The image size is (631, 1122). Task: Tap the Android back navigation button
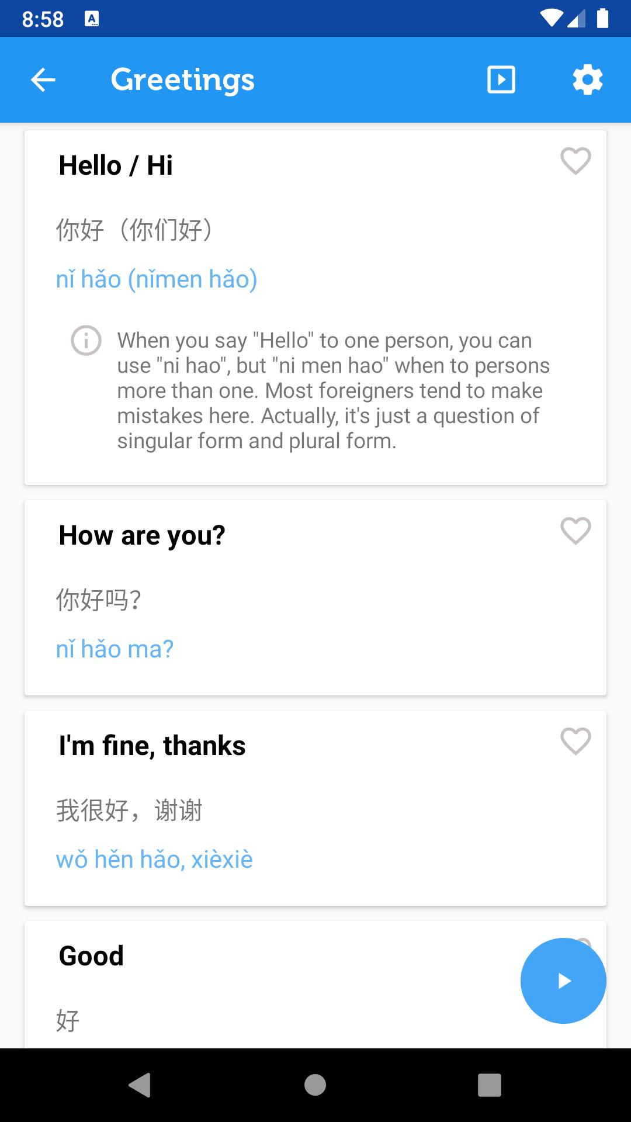pyautogui.click(x=140, y=1085)
